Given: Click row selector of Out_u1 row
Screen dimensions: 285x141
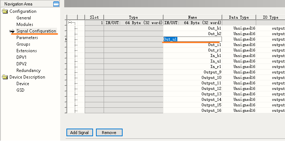Looking at the screenshot, I should [x=66, y=39].
